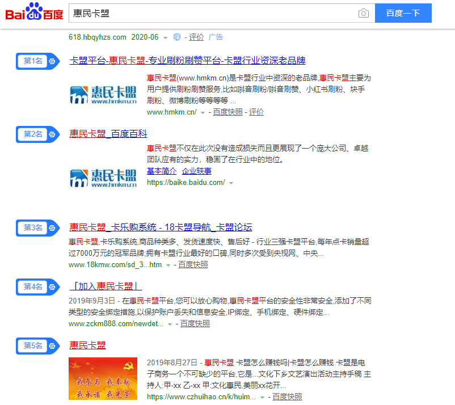
Task: Click the Baidu logo
Action: point(34,11)
